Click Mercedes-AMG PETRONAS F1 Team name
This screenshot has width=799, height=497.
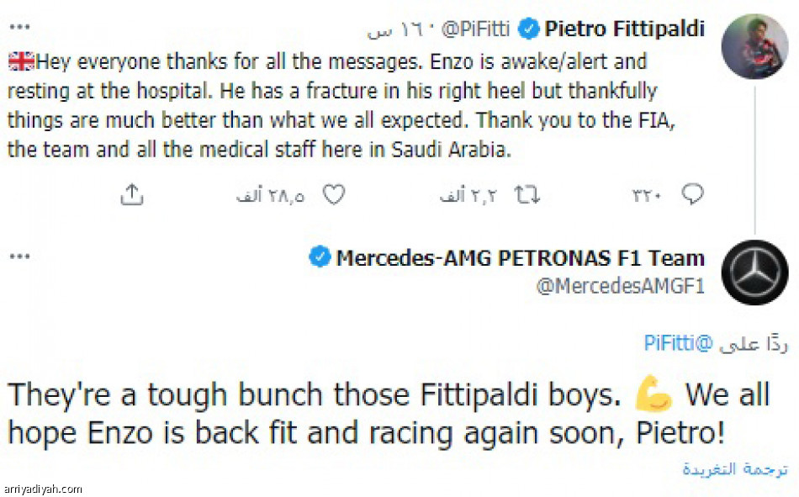[520, 257]
